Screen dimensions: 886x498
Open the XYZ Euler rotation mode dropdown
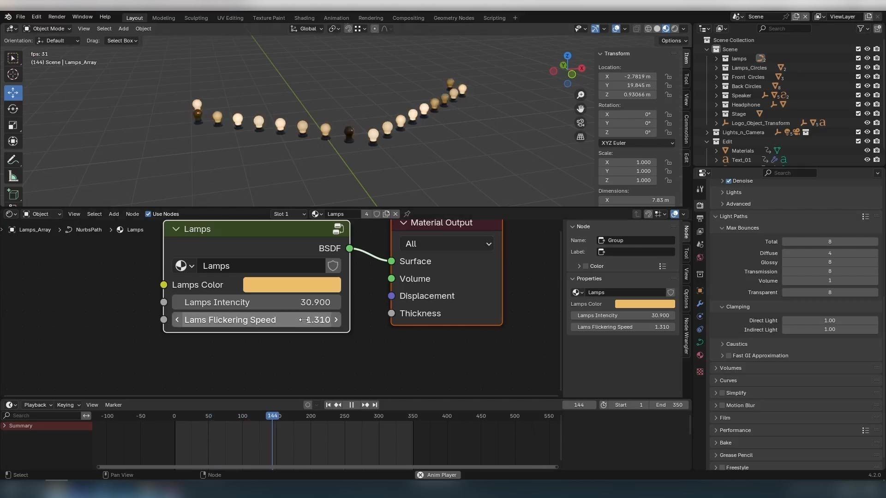point(637,143)
